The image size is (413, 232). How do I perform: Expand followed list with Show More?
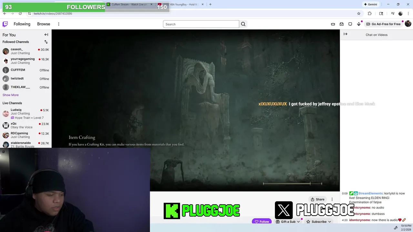[11, 95]
